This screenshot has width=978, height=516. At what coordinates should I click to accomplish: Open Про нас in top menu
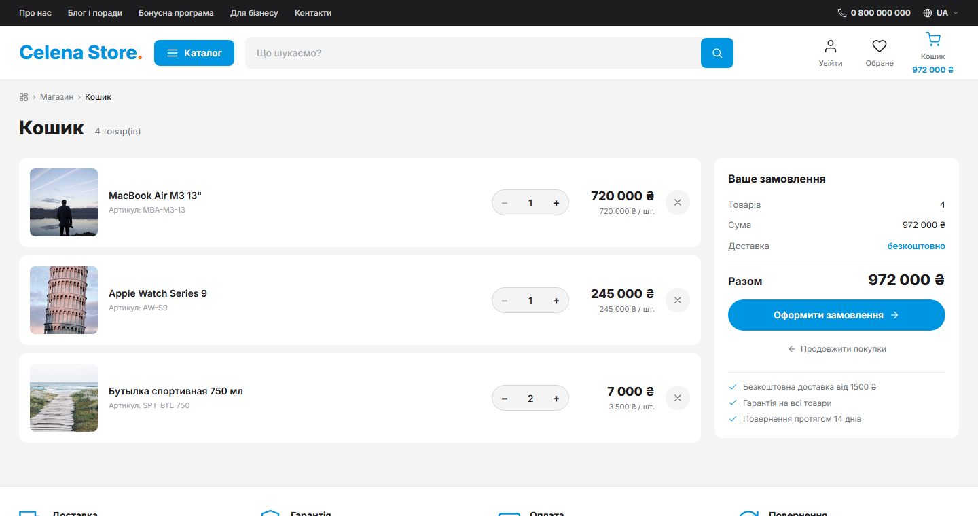(x=35, y=13)
